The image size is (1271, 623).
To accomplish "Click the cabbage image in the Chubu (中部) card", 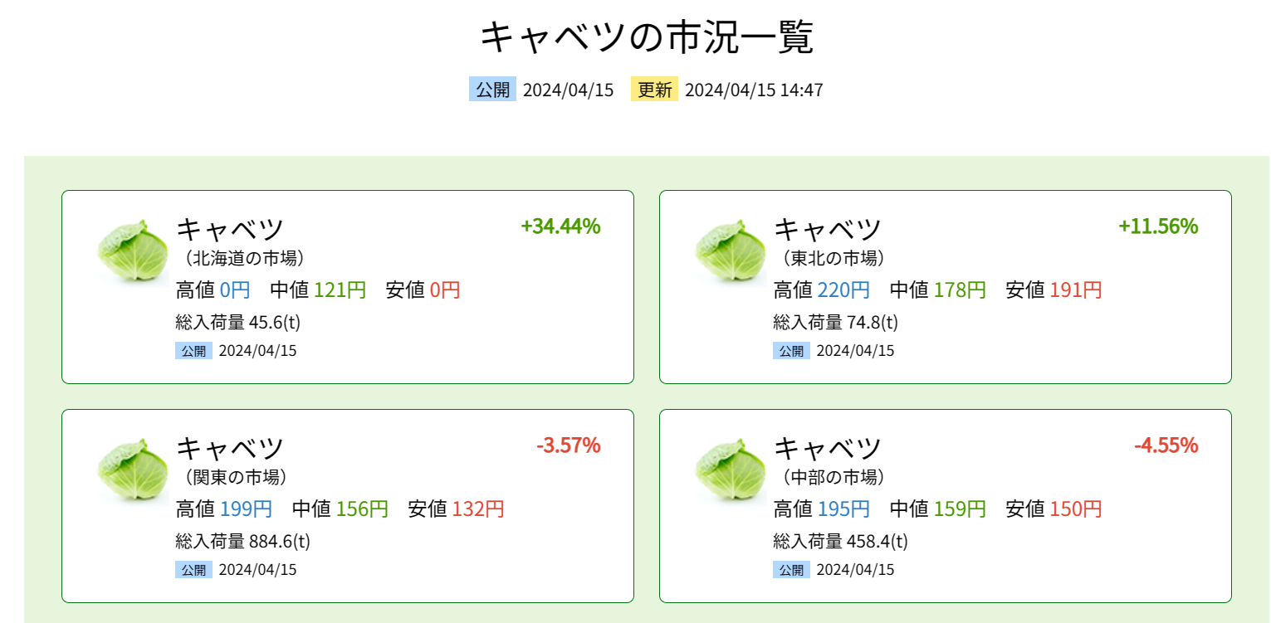I will pos(731,469).
